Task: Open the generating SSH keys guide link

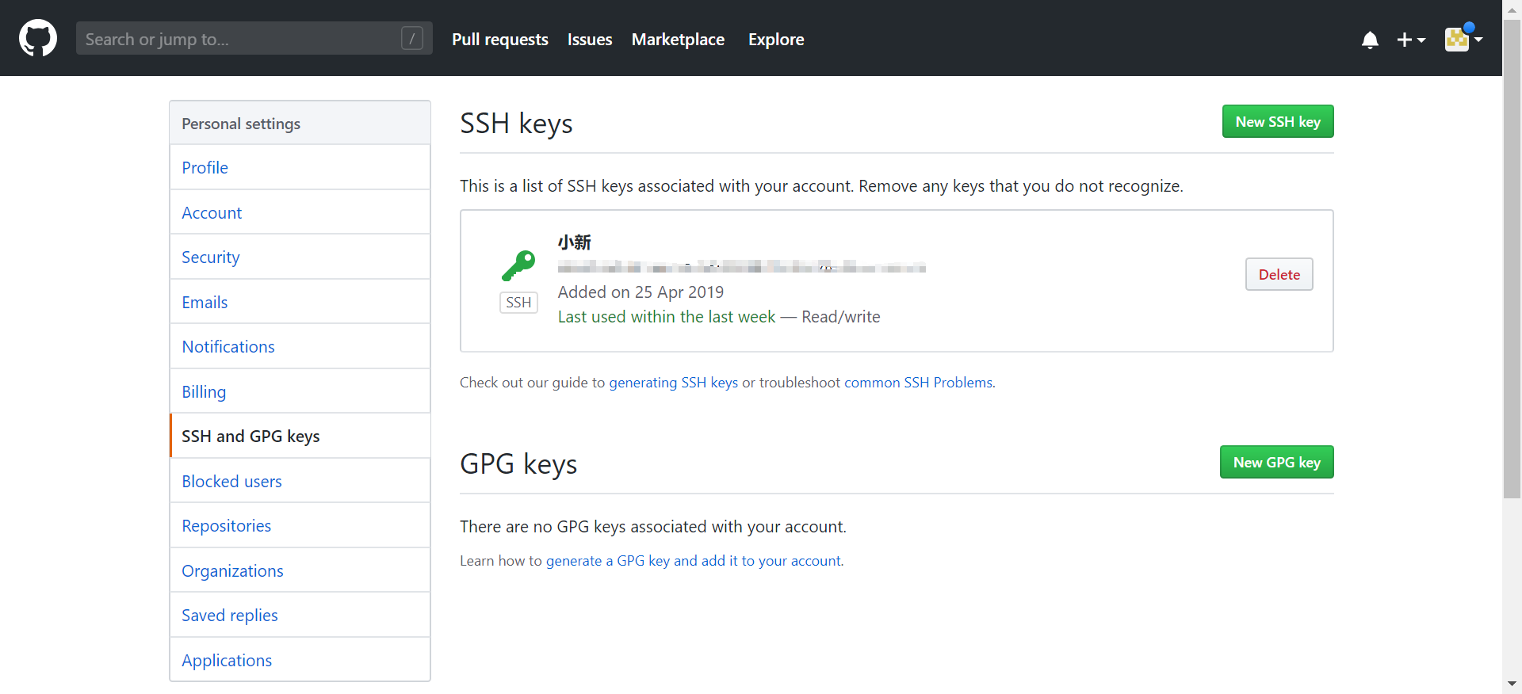Action: point(673,383)
